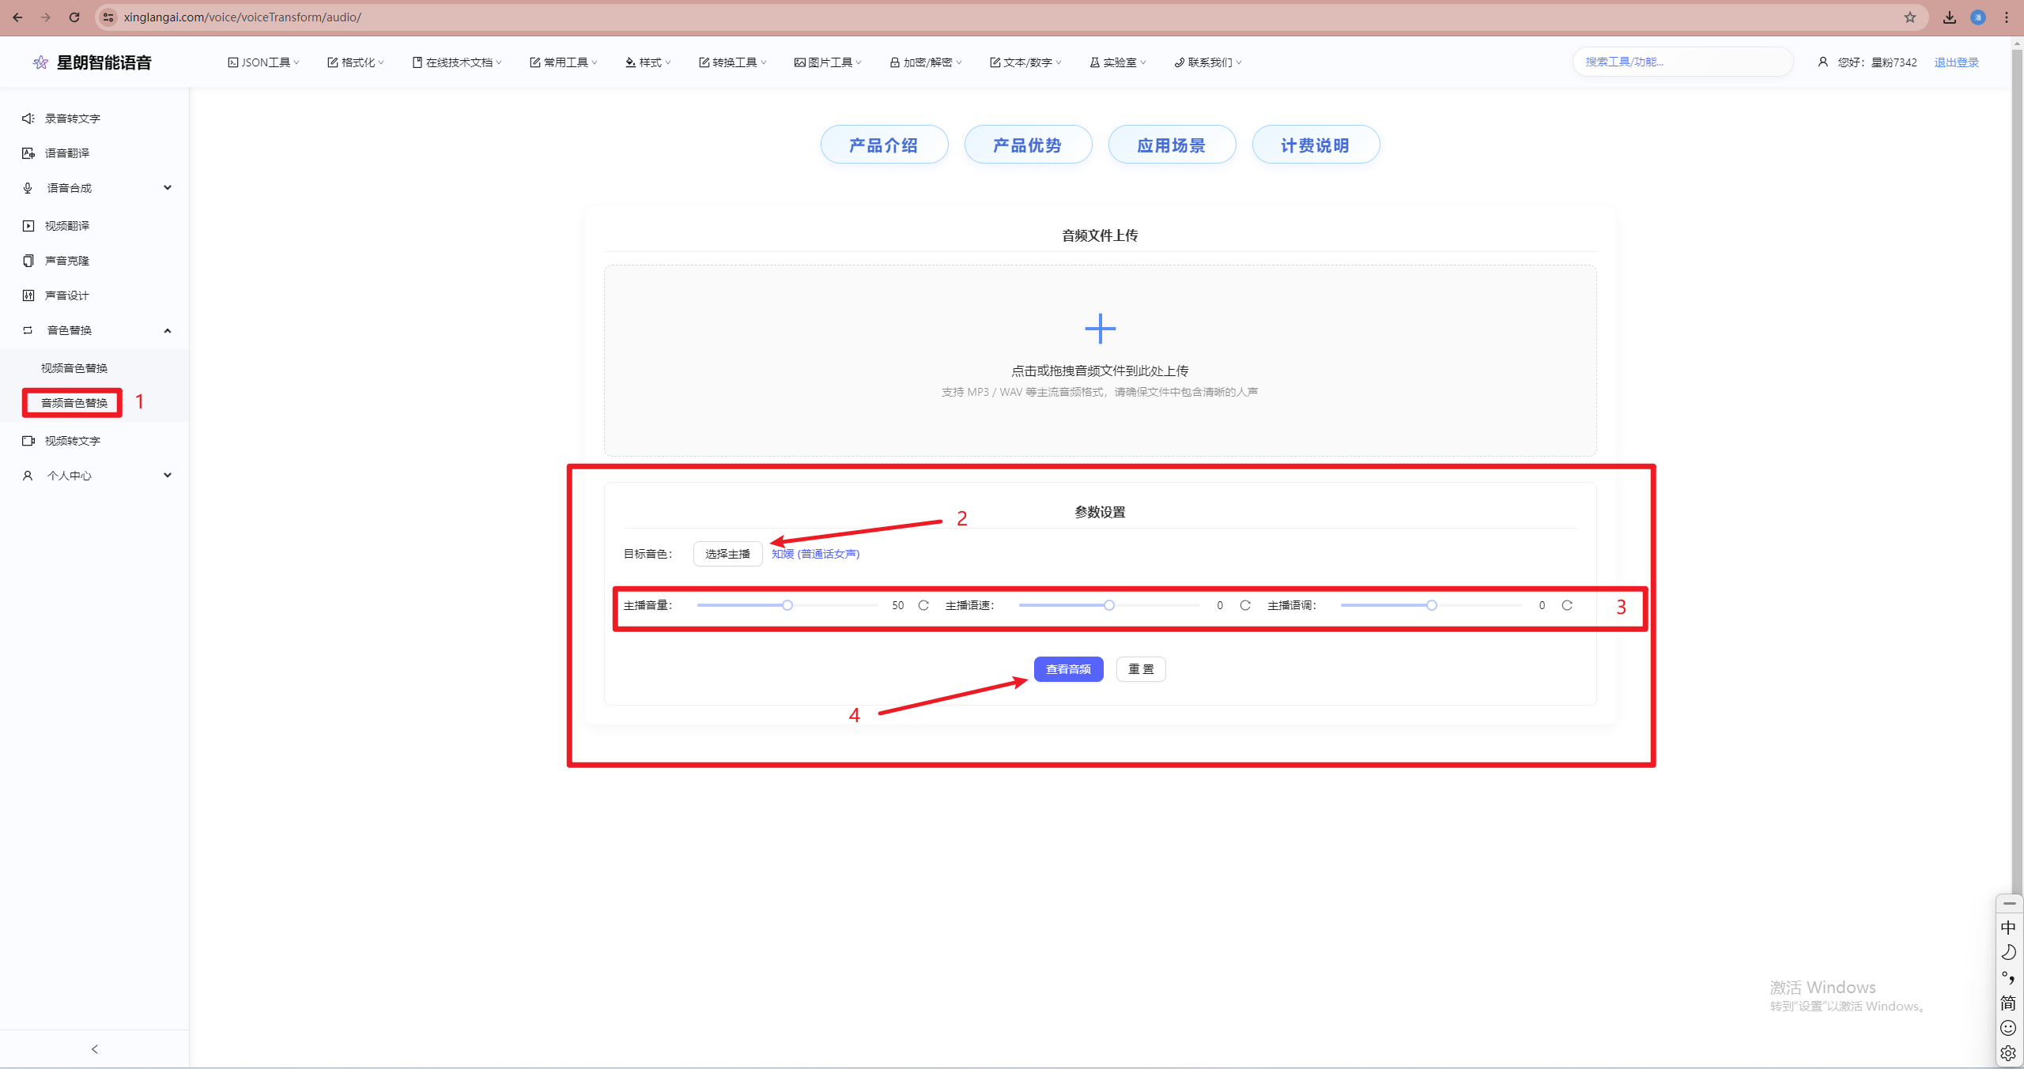Viewport: 2024px width, 1069px height.
Task: Open the 联系我们 menu
Action: point(1208,62)
